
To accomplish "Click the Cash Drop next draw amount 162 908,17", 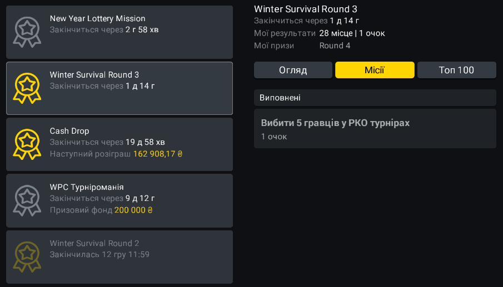I will pos(158,154).
